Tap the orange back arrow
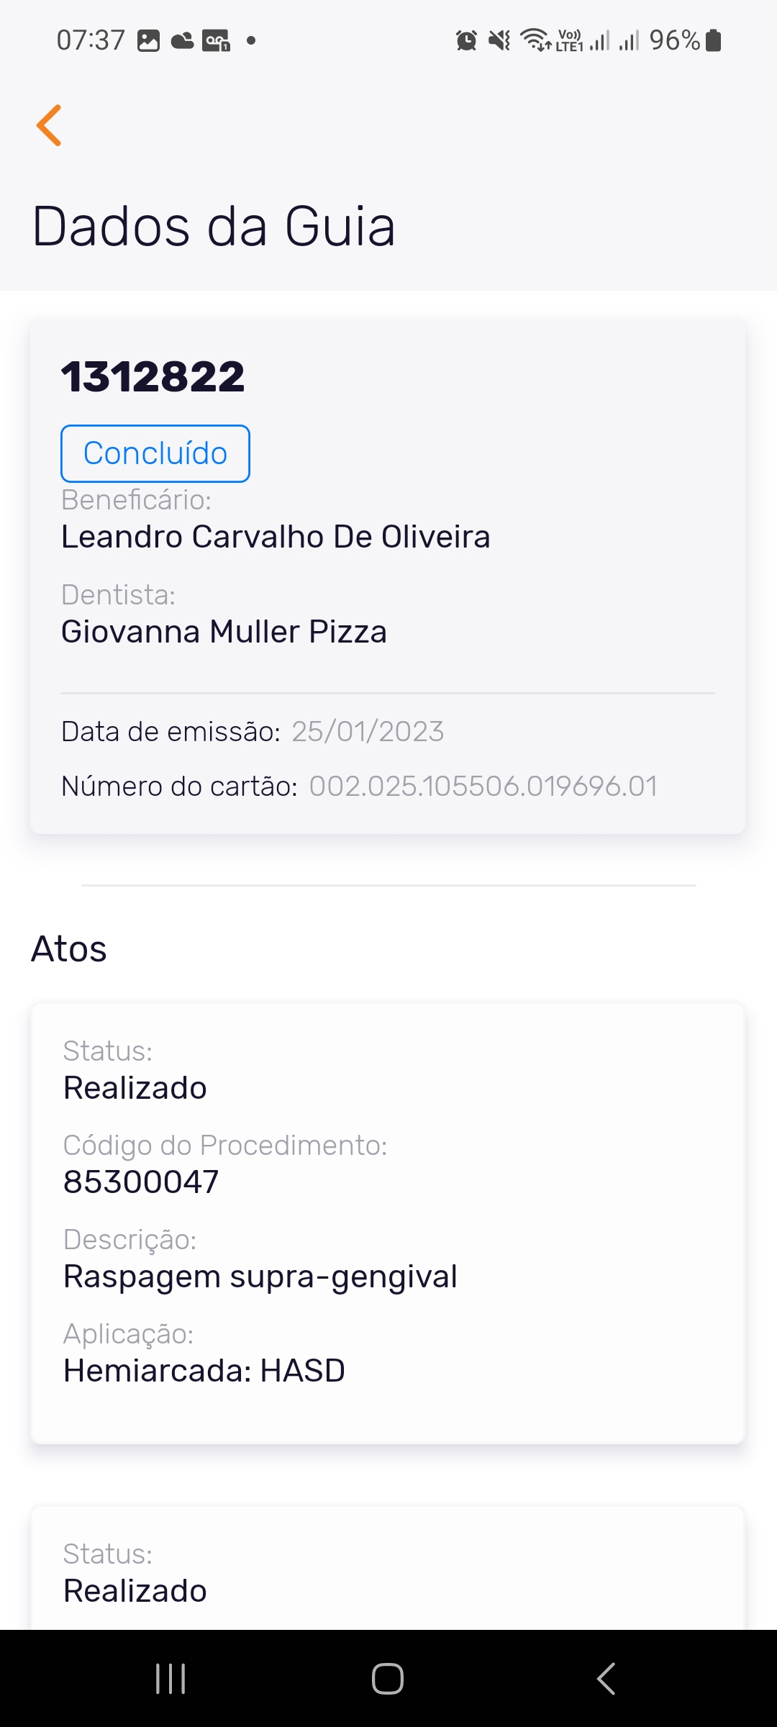777x1727 pixels. pos(49,125)
